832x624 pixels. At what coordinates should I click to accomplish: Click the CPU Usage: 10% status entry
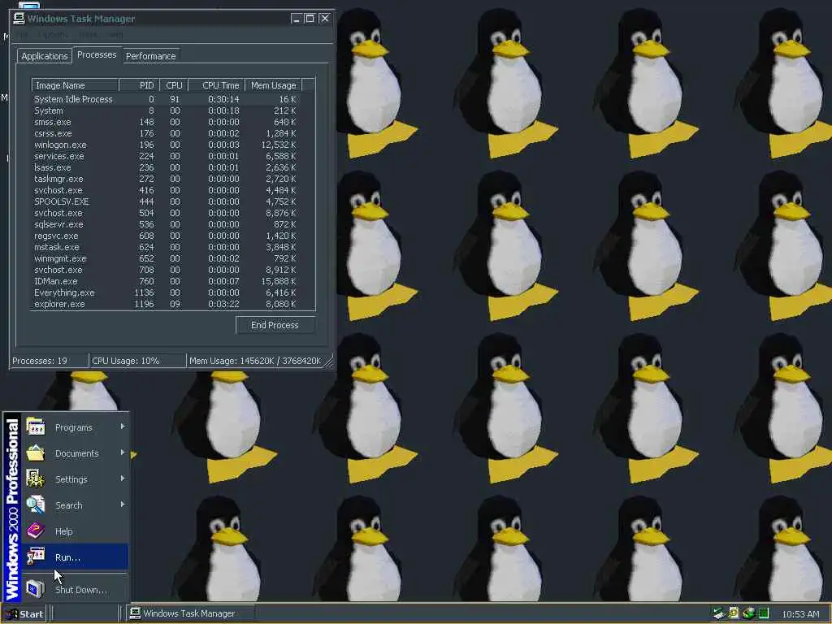pos(137,361)
